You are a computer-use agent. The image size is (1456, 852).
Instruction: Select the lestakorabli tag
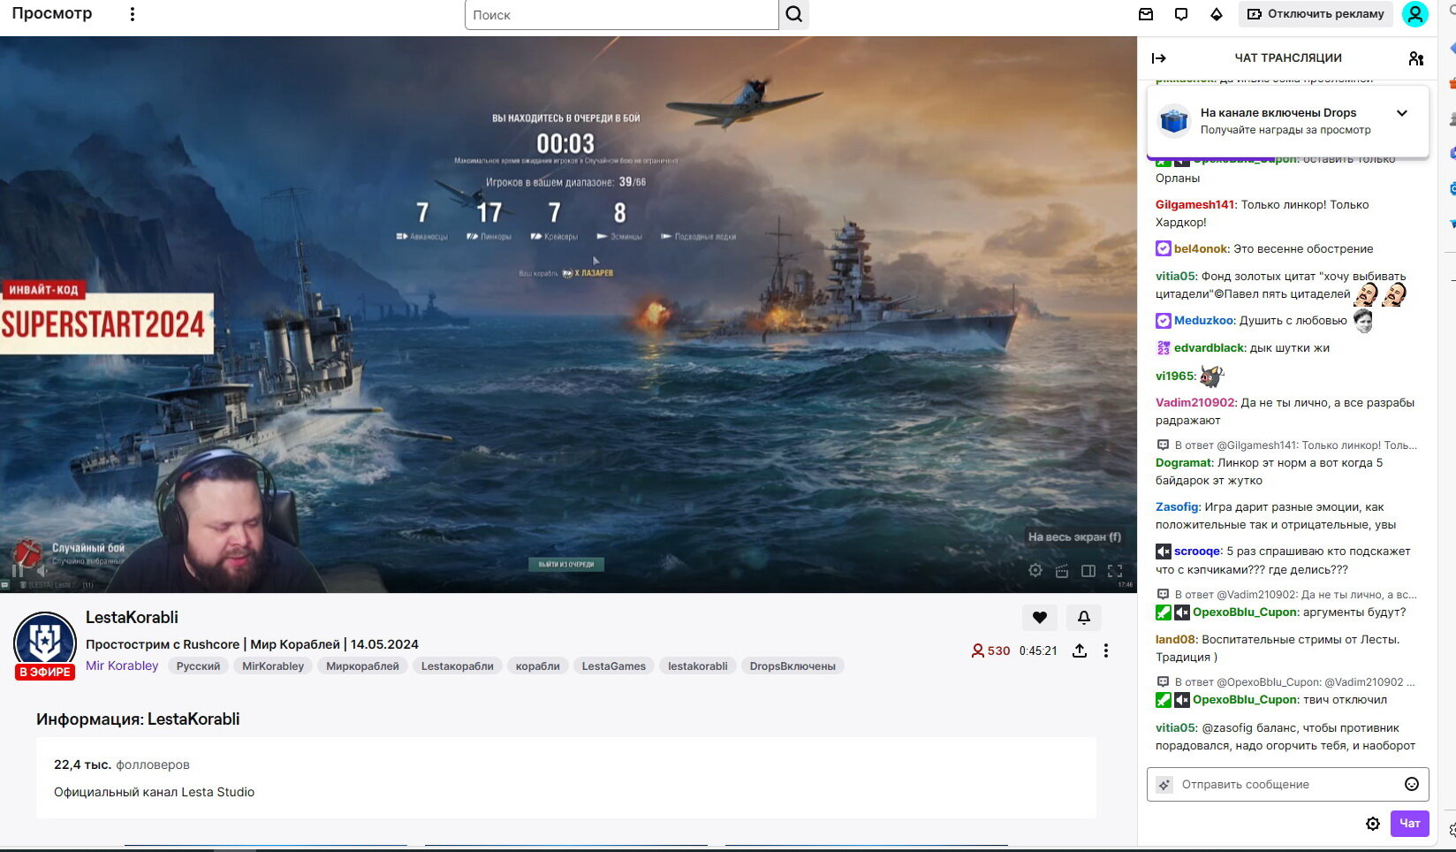[698, 666]
